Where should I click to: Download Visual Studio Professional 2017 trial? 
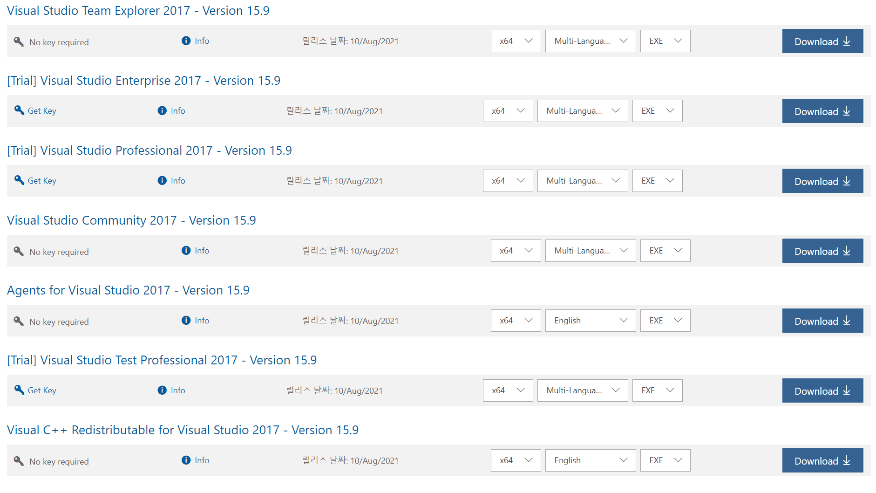tap(822, 181)
